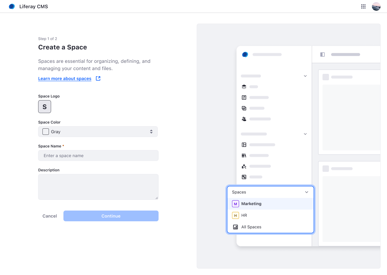Click the "Create a Space" heading
Viewport: 387px width, 275px height.
coord(63,47)
